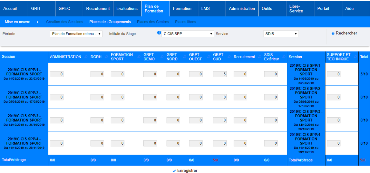370x173 pixels.
Task: Open Création des Sessions submenu item
Action: (64, 22)
